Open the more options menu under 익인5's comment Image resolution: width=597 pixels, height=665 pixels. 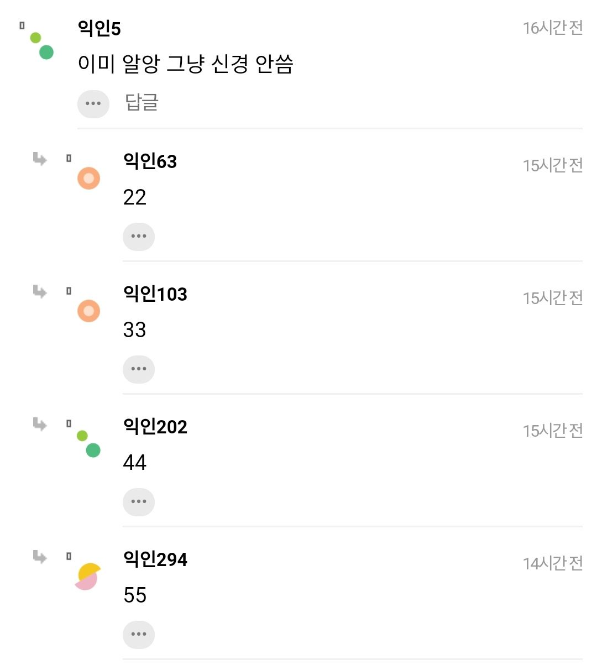[93, 103]
